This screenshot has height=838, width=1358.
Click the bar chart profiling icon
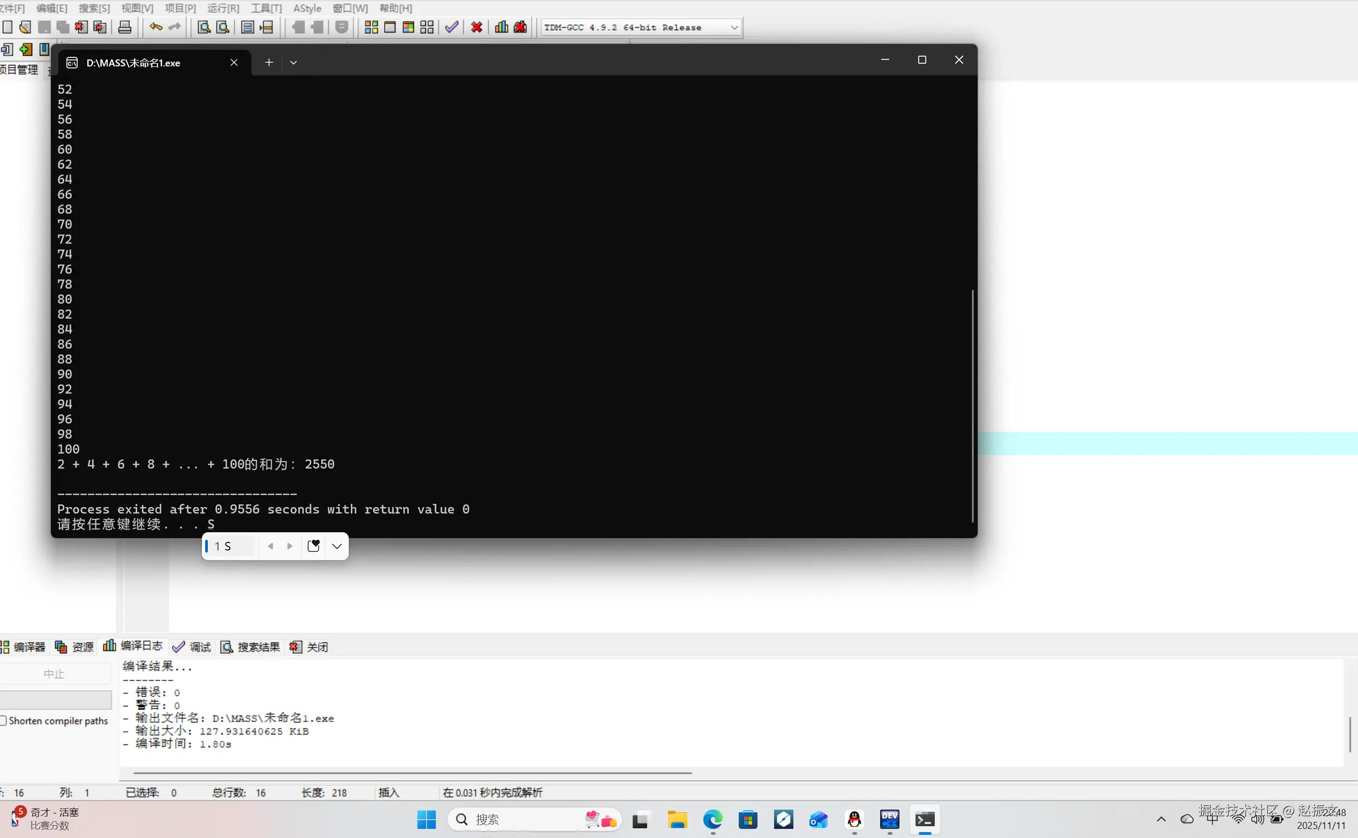501,27
